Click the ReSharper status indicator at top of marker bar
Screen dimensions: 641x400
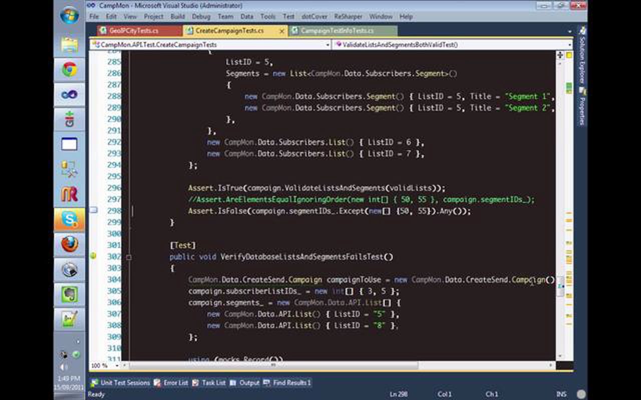pos(569,55)
